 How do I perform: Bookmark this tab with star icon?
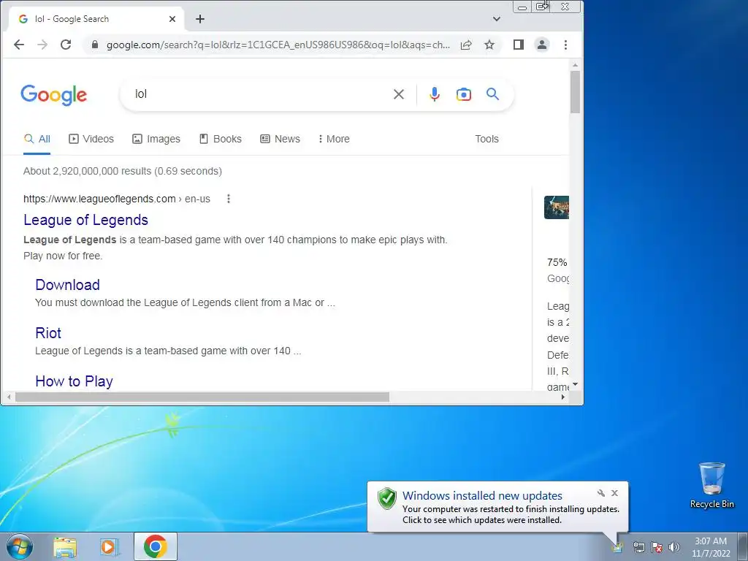click(x=489, y=45)
